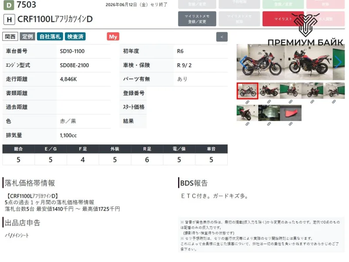Click the H maker badge
Image resolution: width=349 pixels, height=262 pixels.
[x=9, y=20]
